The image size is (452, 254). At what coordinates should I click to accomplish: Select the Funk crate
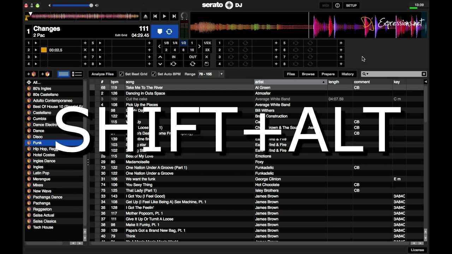54,143
